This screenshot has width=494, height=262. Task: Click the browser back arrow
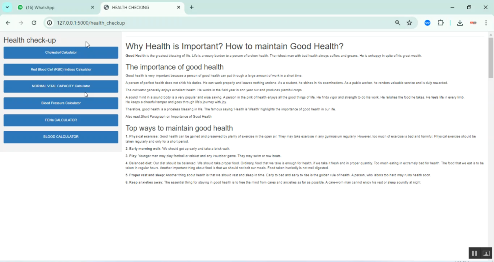pyautogui.click(x=8, y=23)
